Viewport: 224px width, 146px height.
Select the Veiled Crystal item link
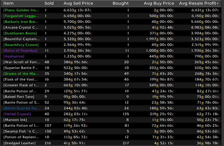pyautogui.click(x=17, y=114)
